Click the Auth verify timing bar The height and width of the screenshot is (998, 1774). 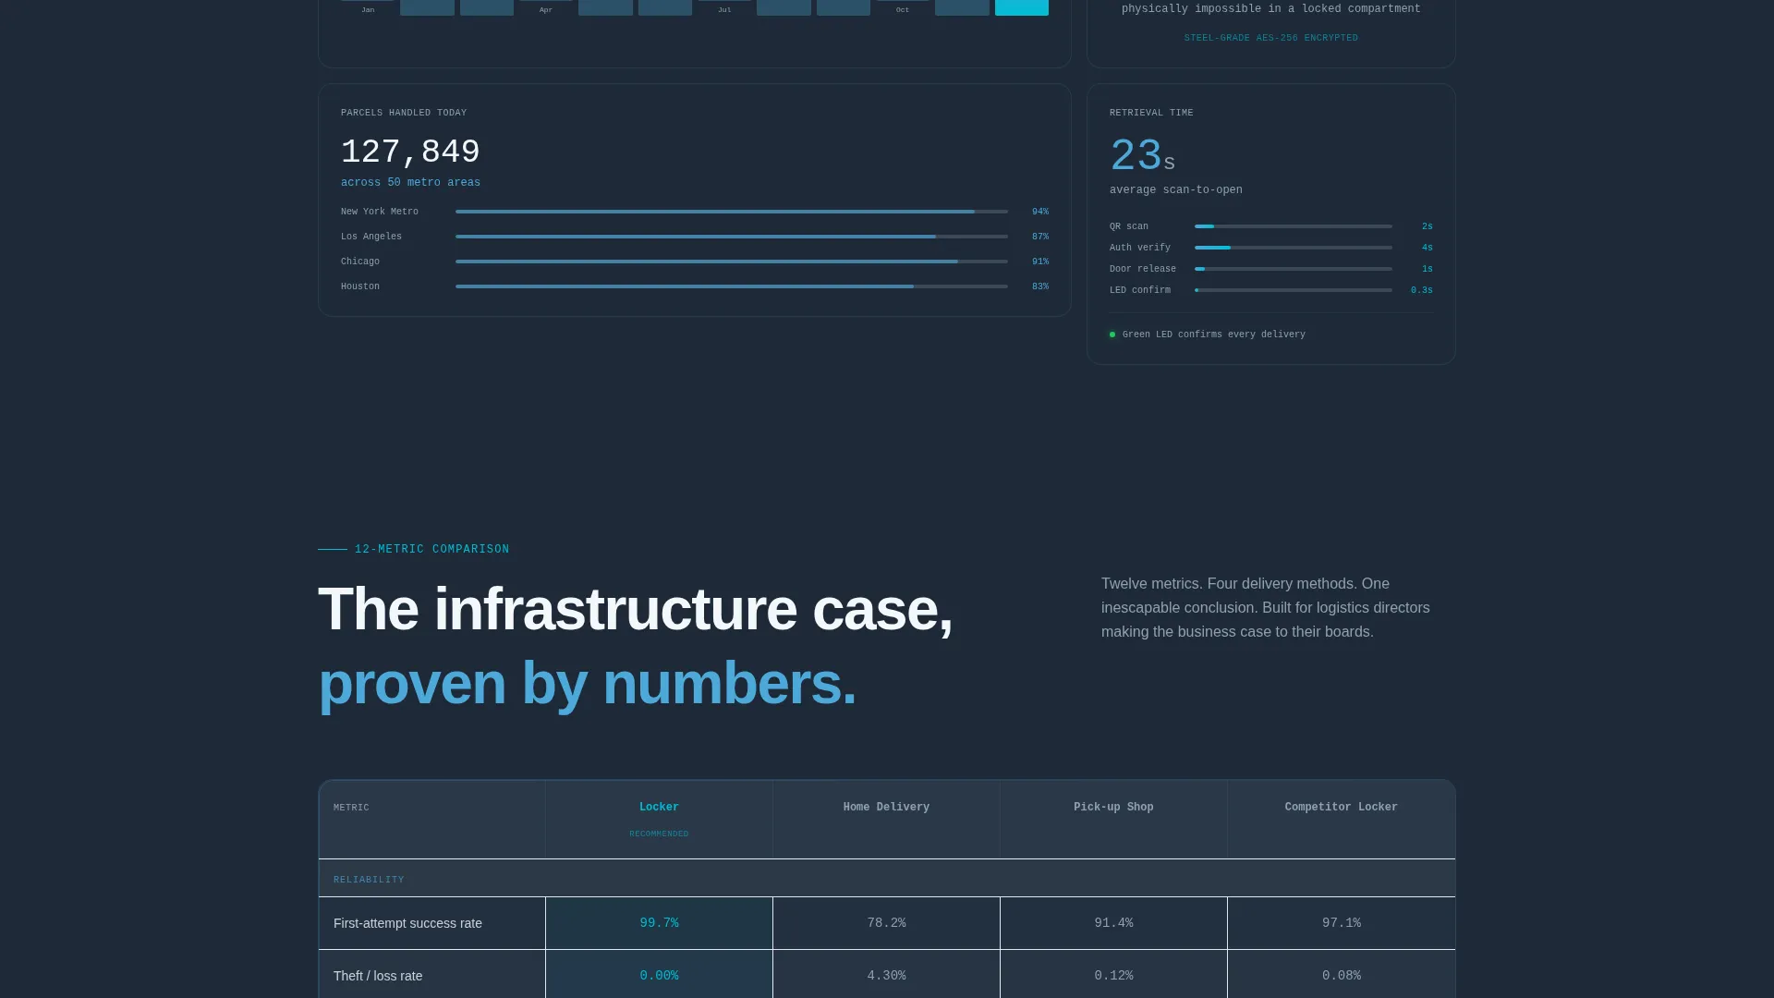point(1294,248)
